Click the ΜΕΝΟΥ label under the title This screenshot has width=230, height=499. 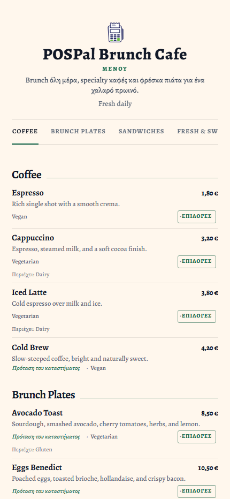tap(115, 69)
